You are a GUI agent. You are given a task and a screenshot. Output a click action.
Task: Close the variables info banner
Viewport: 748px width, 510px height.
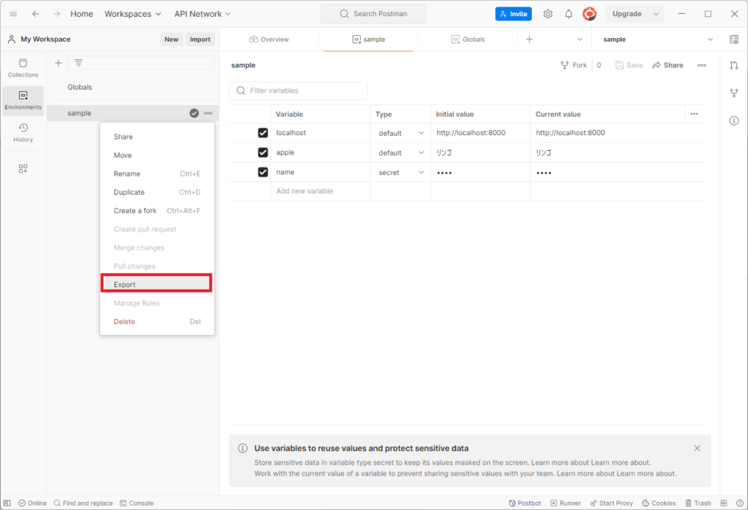(x=697, y=448)
